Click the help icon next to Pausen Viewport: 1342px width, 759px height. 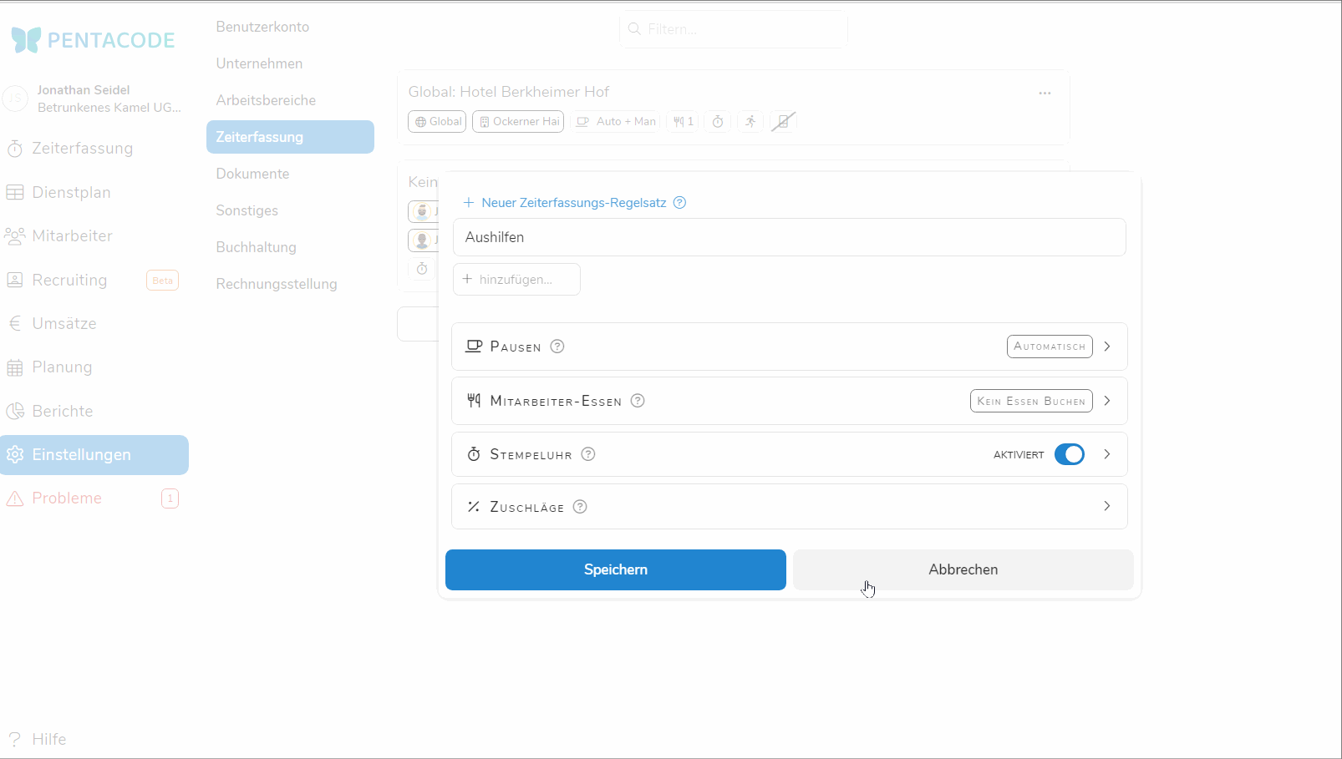coord(557,347)
